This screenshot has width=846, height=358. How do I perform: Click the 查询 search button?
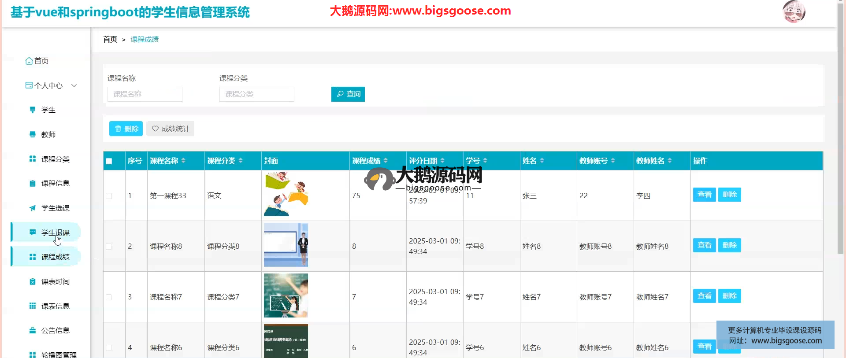point(348,94)
